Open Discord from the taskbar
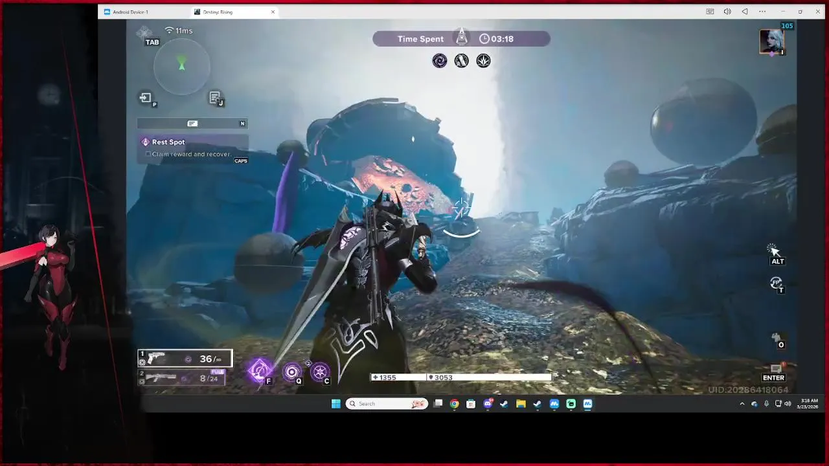The width and height of the screenshot is (829, 466). tap(488, 404)
